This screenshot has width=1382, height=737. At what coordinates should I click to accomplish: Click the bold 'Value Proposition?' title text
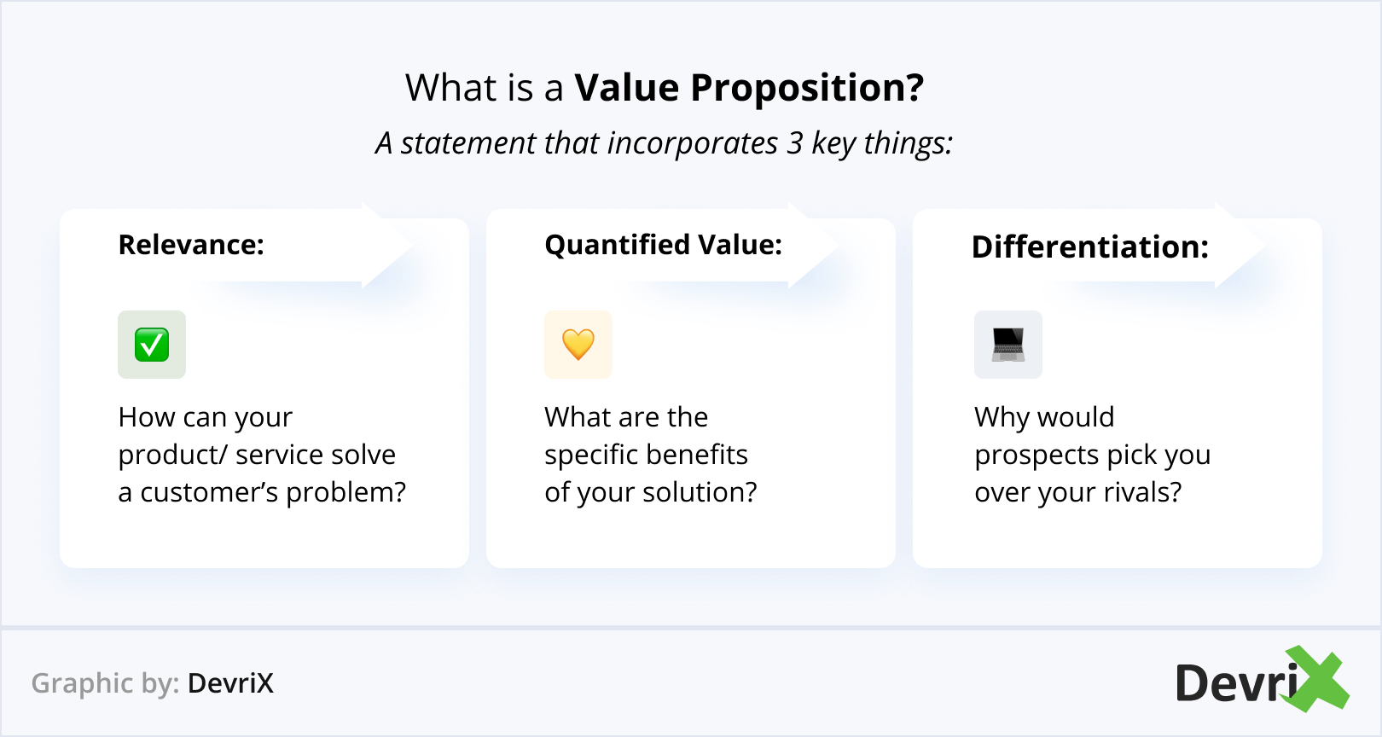coord(749,88)
